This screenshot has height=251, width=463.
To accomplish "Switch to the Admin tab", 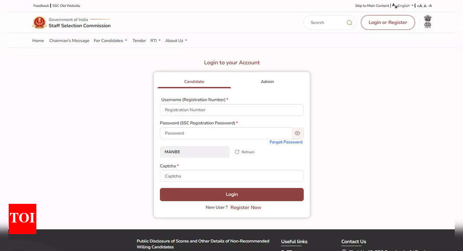I will coord(267,82).
